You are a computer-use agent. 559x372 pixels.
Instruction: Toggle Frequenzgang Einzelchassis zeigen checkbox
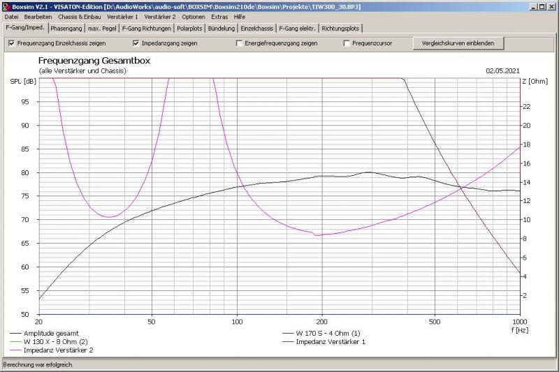click(x=11, y=43)
